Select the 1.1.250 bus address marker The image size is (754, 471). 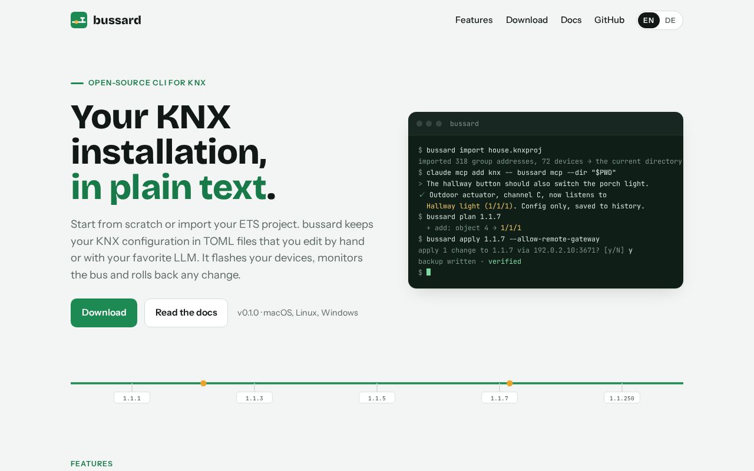coord(622,398)
